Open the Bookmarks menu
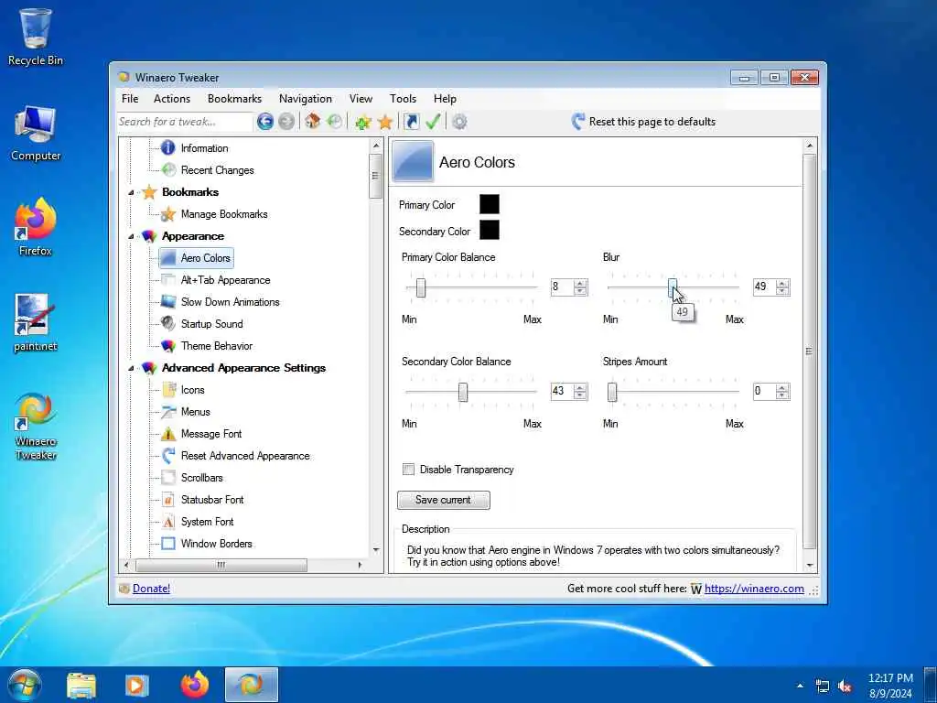The width and height of the screenshot is (937, 703). coord(234,99)
